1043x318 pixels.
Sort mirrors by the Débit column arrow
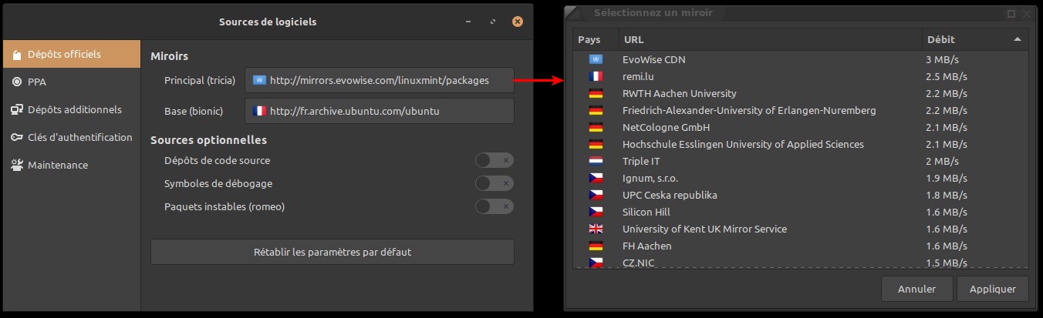point(1017,39)
